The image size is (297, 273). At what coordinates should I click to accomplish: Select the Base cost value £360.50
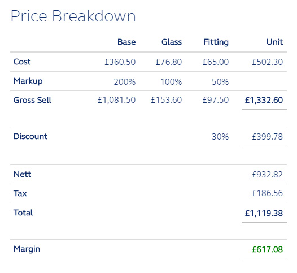(120, 62)
